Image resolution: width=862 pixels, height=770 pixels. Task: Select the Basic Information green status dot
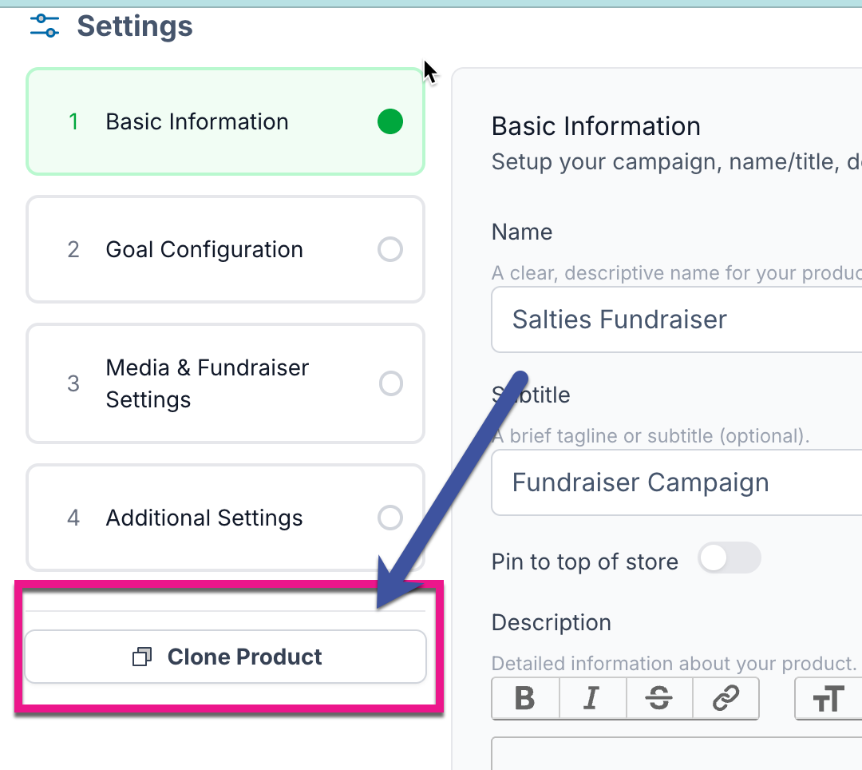(x=390, y=122)
